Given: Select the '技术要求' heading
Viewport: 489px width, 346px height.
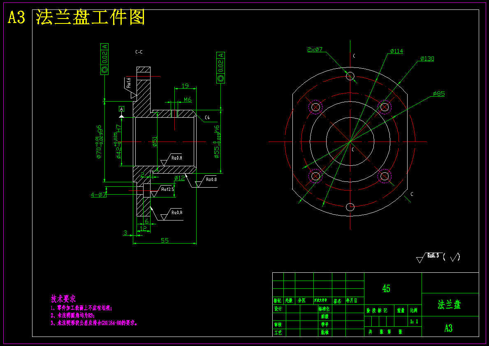Looking at the screenshot, I should [x=63, y=299].
